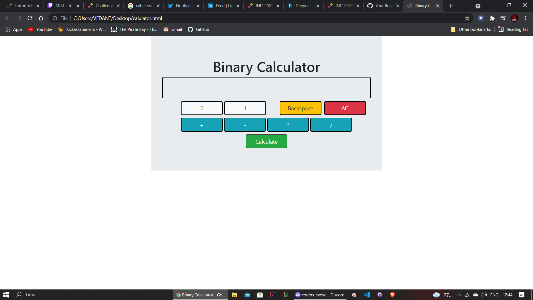Bookmark this page with the star icon

pos(467,18)
